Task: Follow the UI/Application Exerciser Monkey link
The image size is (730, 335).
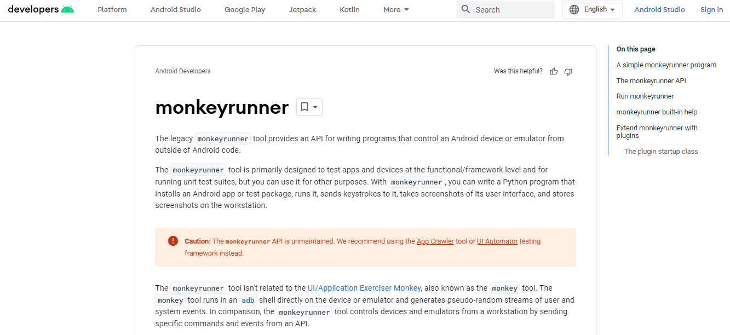Action: [364, 287]
